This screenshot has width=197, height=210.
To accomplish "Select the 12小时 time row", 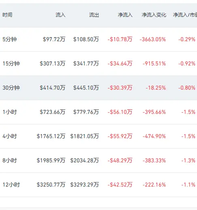I will [x=98, y=185].
